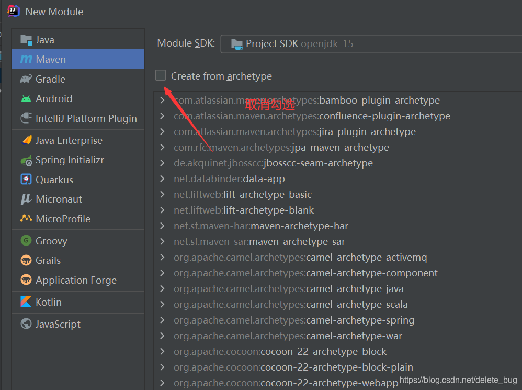522x390 pixels.
Task: Expand the cocoon-22-archetype-block-plain node
Action: click(x=162, y=367)
